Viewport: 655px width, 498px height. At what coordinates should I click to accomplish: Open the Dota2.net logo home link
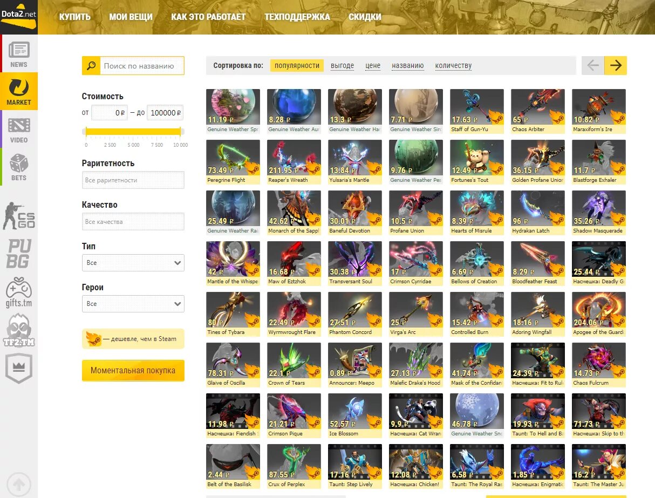(x=19, y=17)
